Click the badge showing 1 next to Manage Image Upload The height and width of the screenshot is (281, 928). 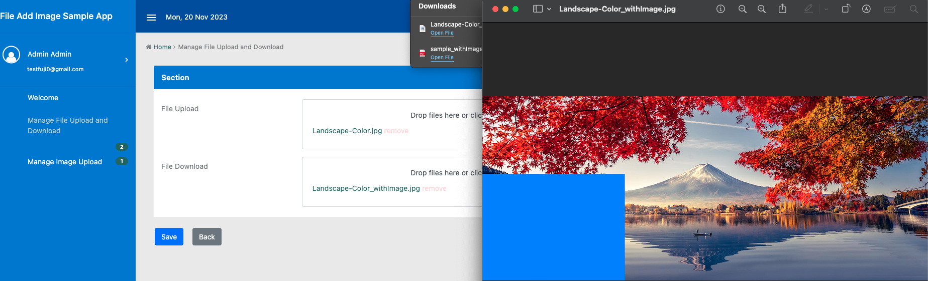[x=122, y=161]
